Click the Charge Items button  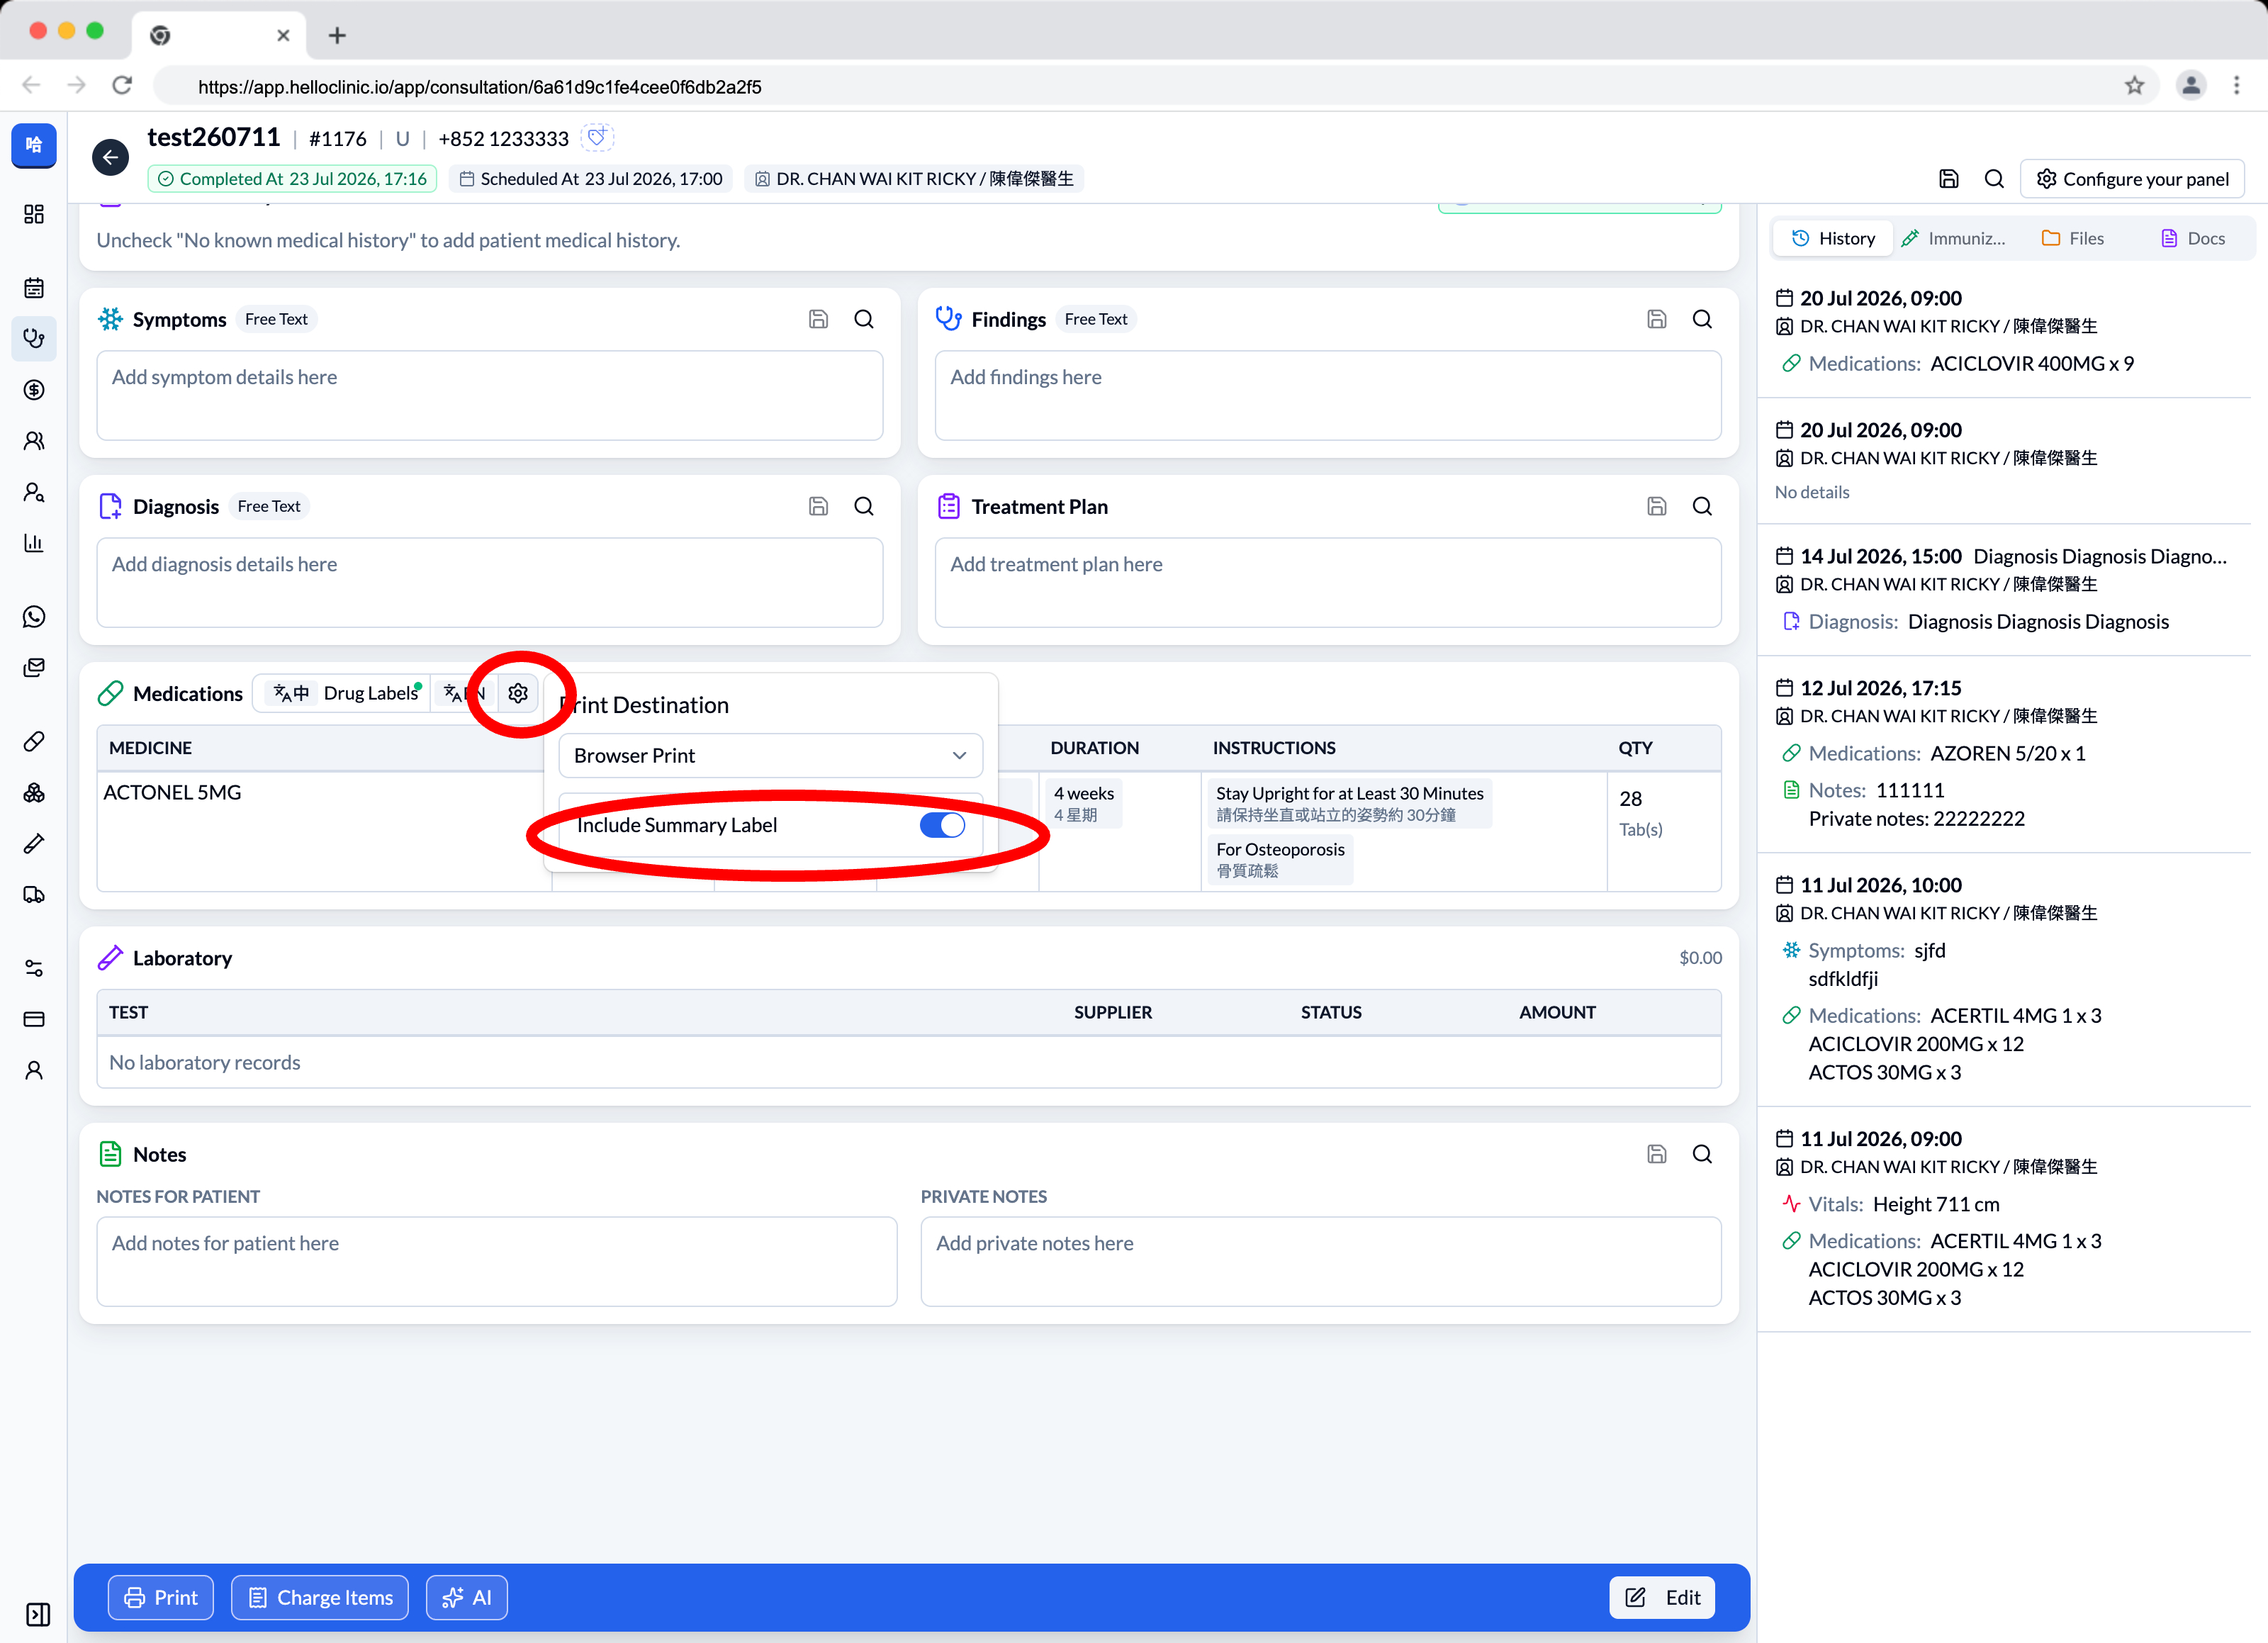pos(320,1597)
